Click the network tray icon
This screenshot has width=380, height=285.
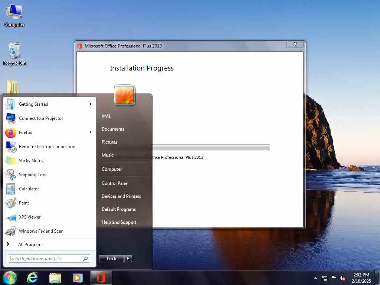(325, 278)
